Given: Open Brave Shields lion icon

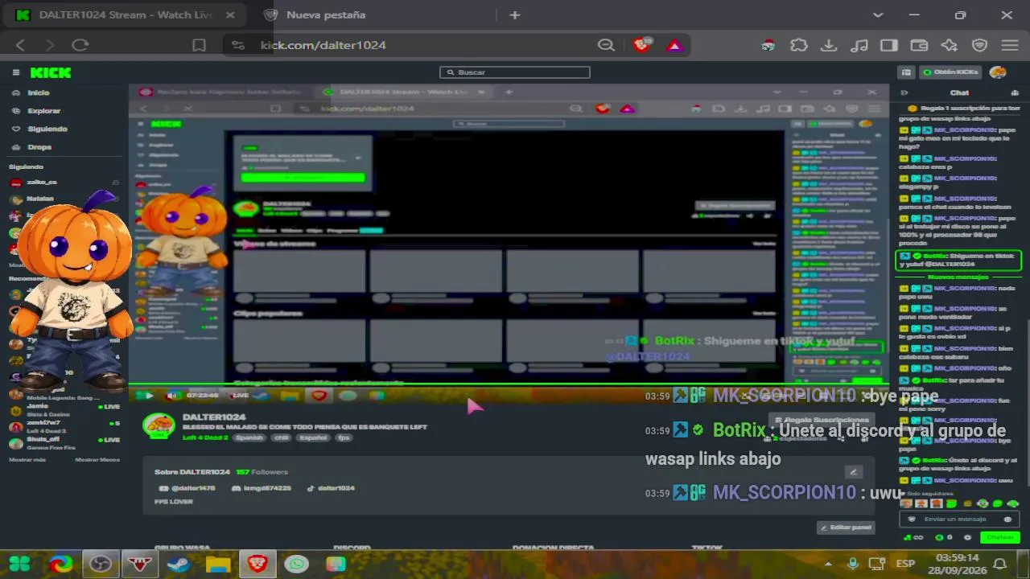Looking at the screenshot, I should point(642,45).
